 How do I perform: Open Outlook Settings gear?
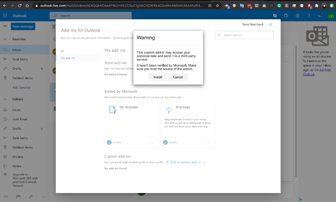click(x=297, y=16)
